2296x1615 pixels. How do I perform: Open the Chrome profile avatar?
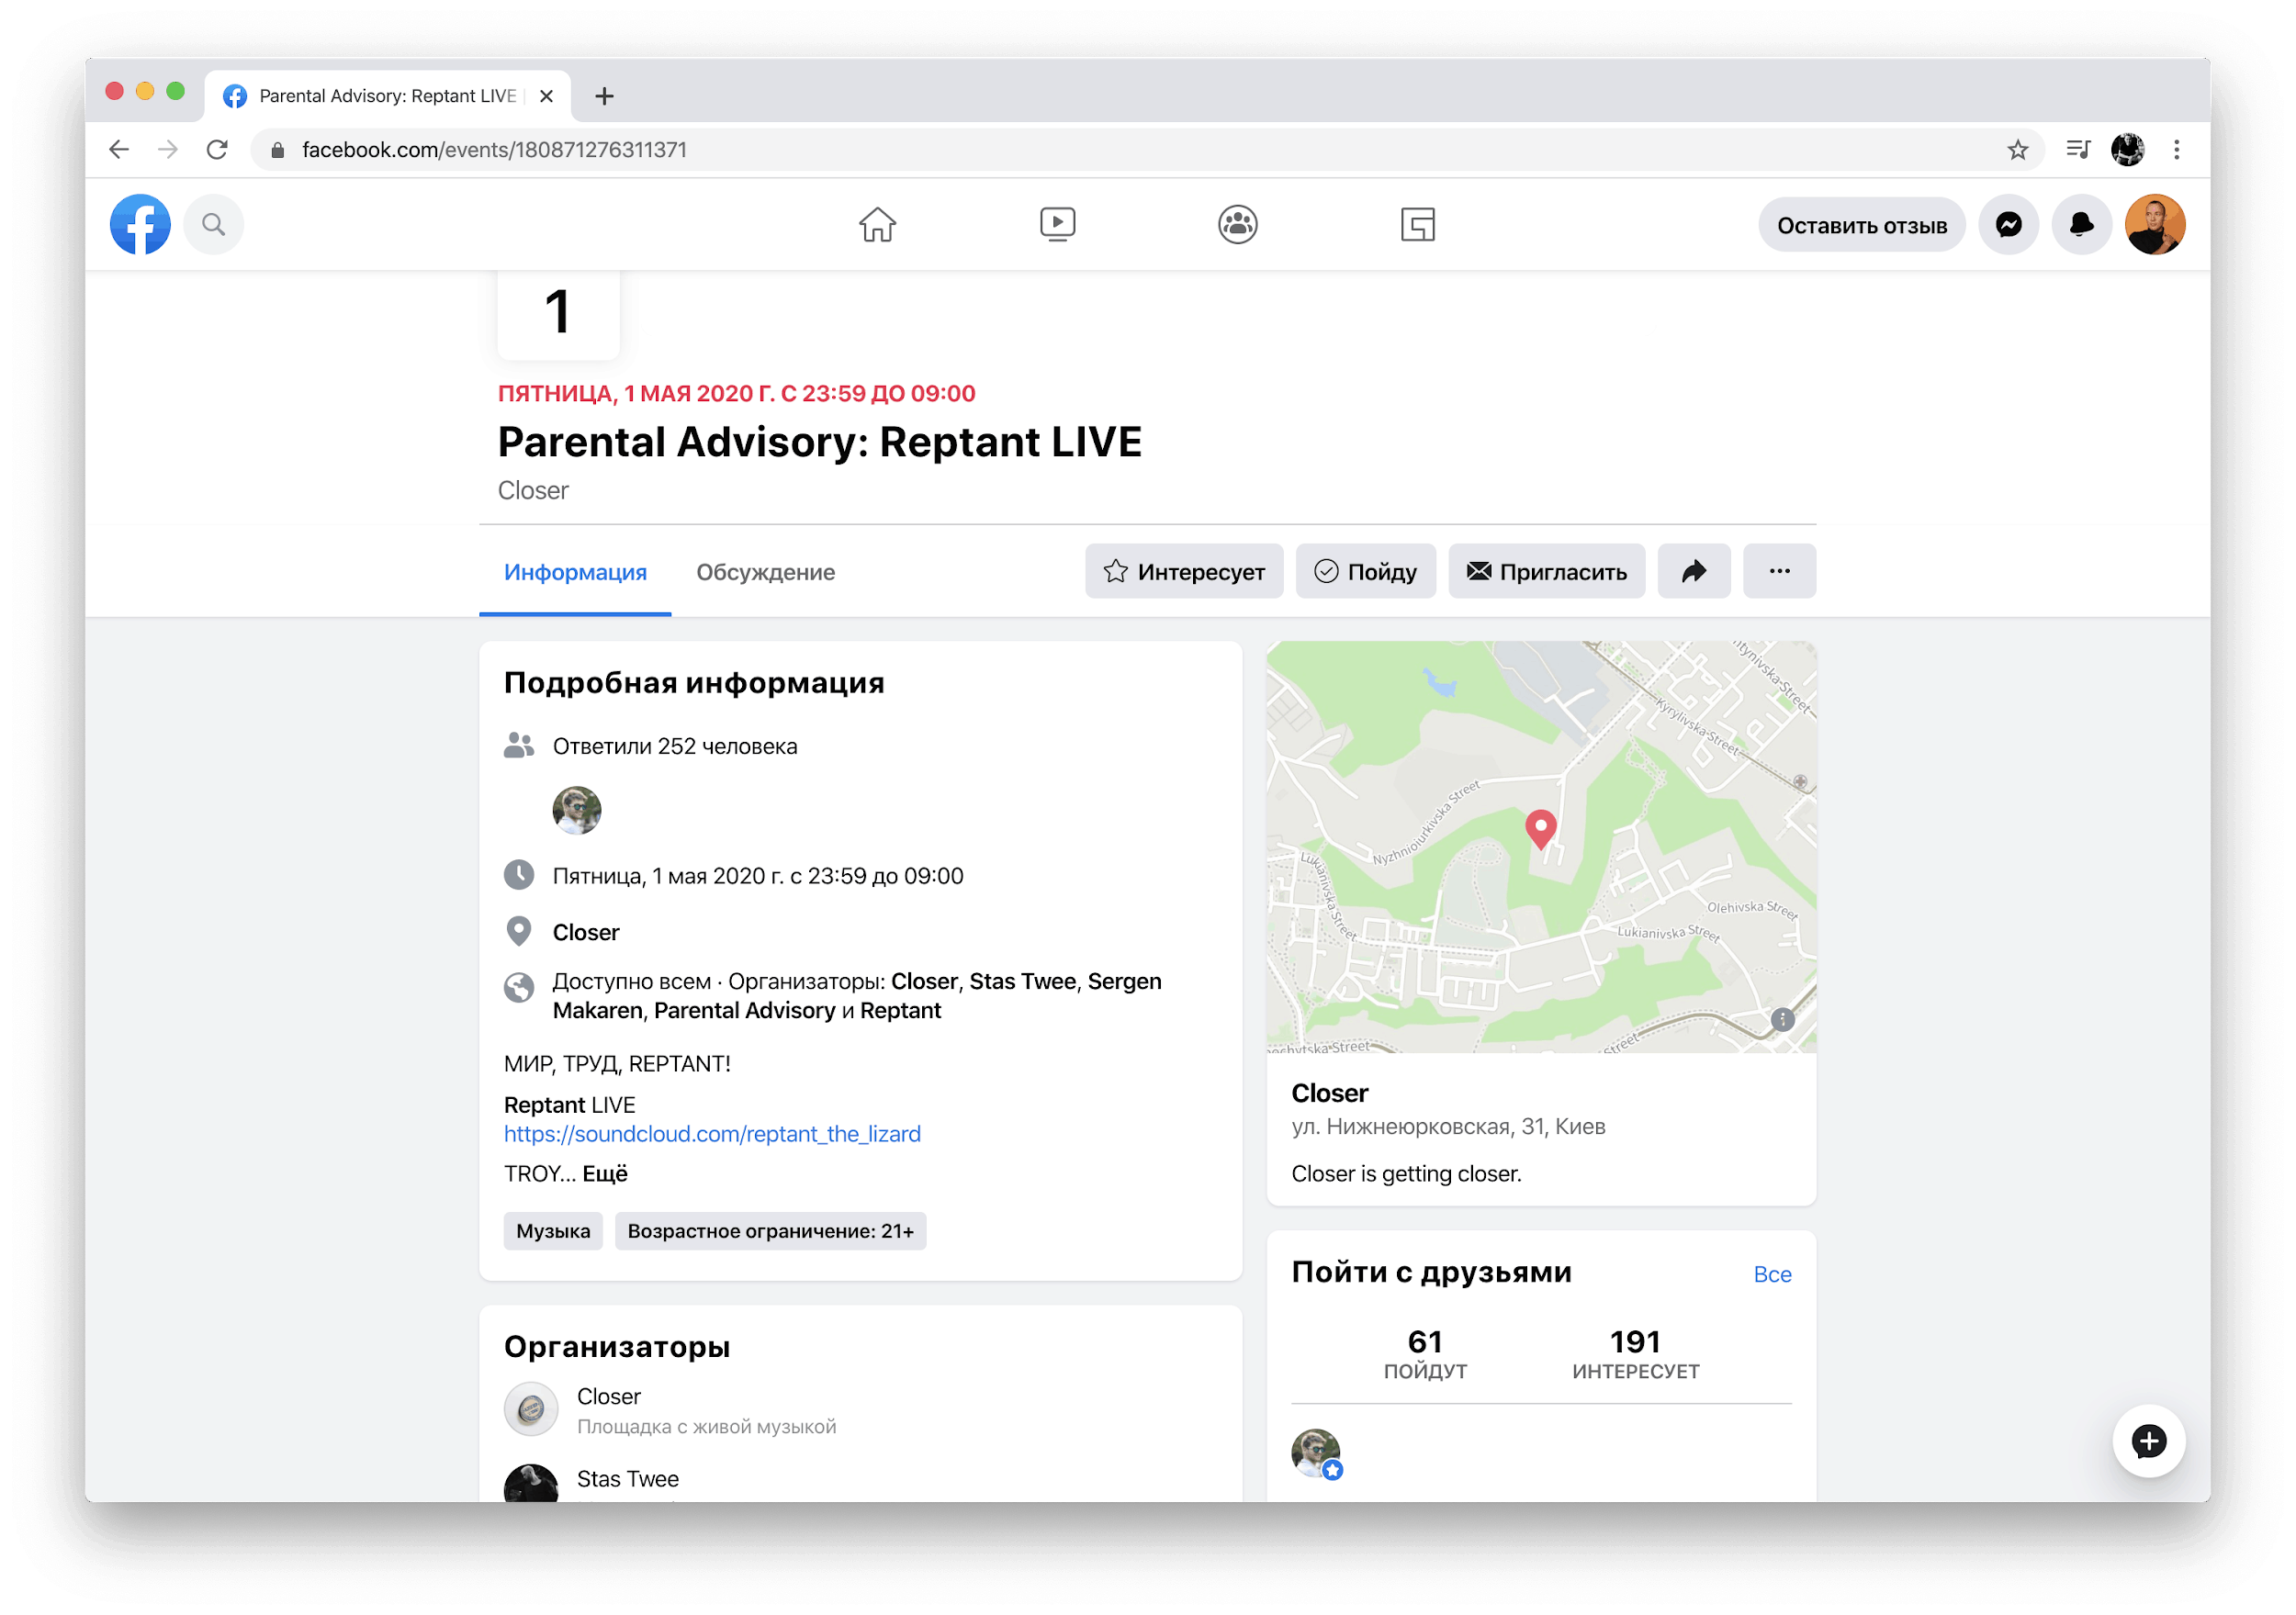click(2127, 150)
